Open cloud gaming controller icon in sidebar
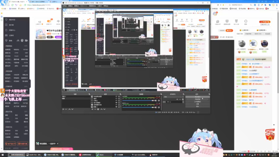The width and height of the screenshot is (279, 157). coord(6,35)
